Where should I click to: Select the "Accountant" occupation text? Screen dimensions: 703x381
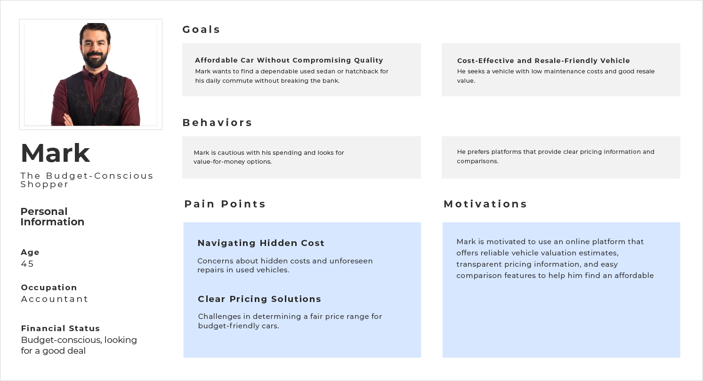pyautogui.click(x=55, y=299)
